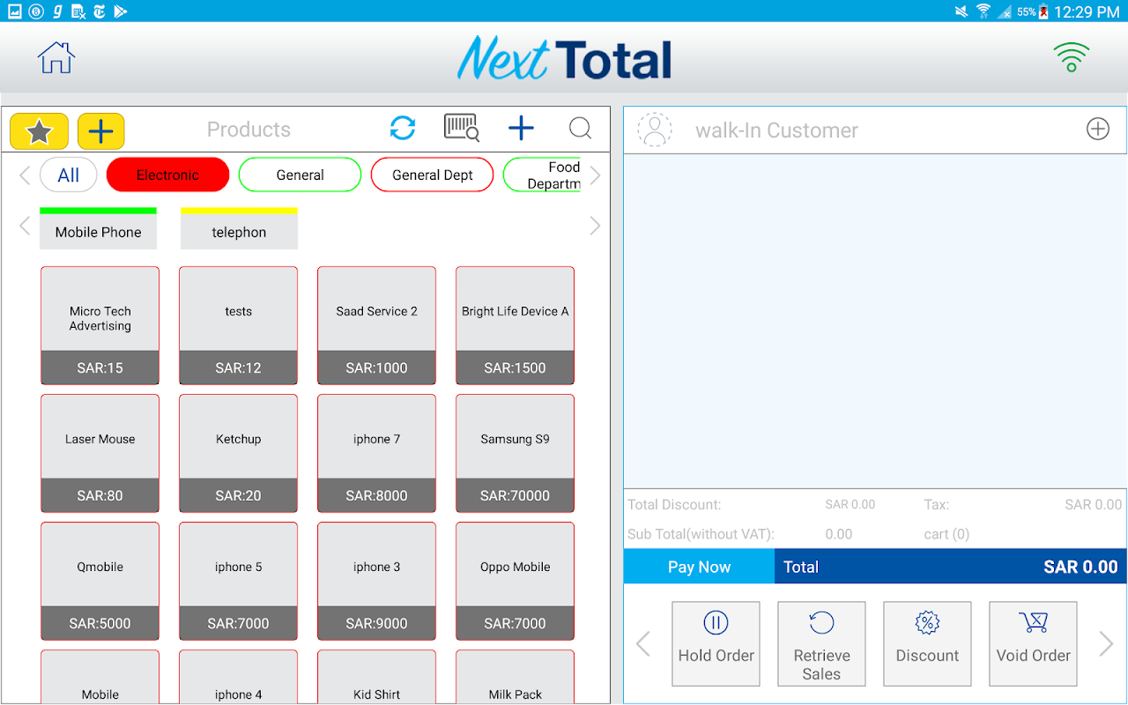Open product search magnifier
The image size is (1128, 705).
(x=580, y=129)
